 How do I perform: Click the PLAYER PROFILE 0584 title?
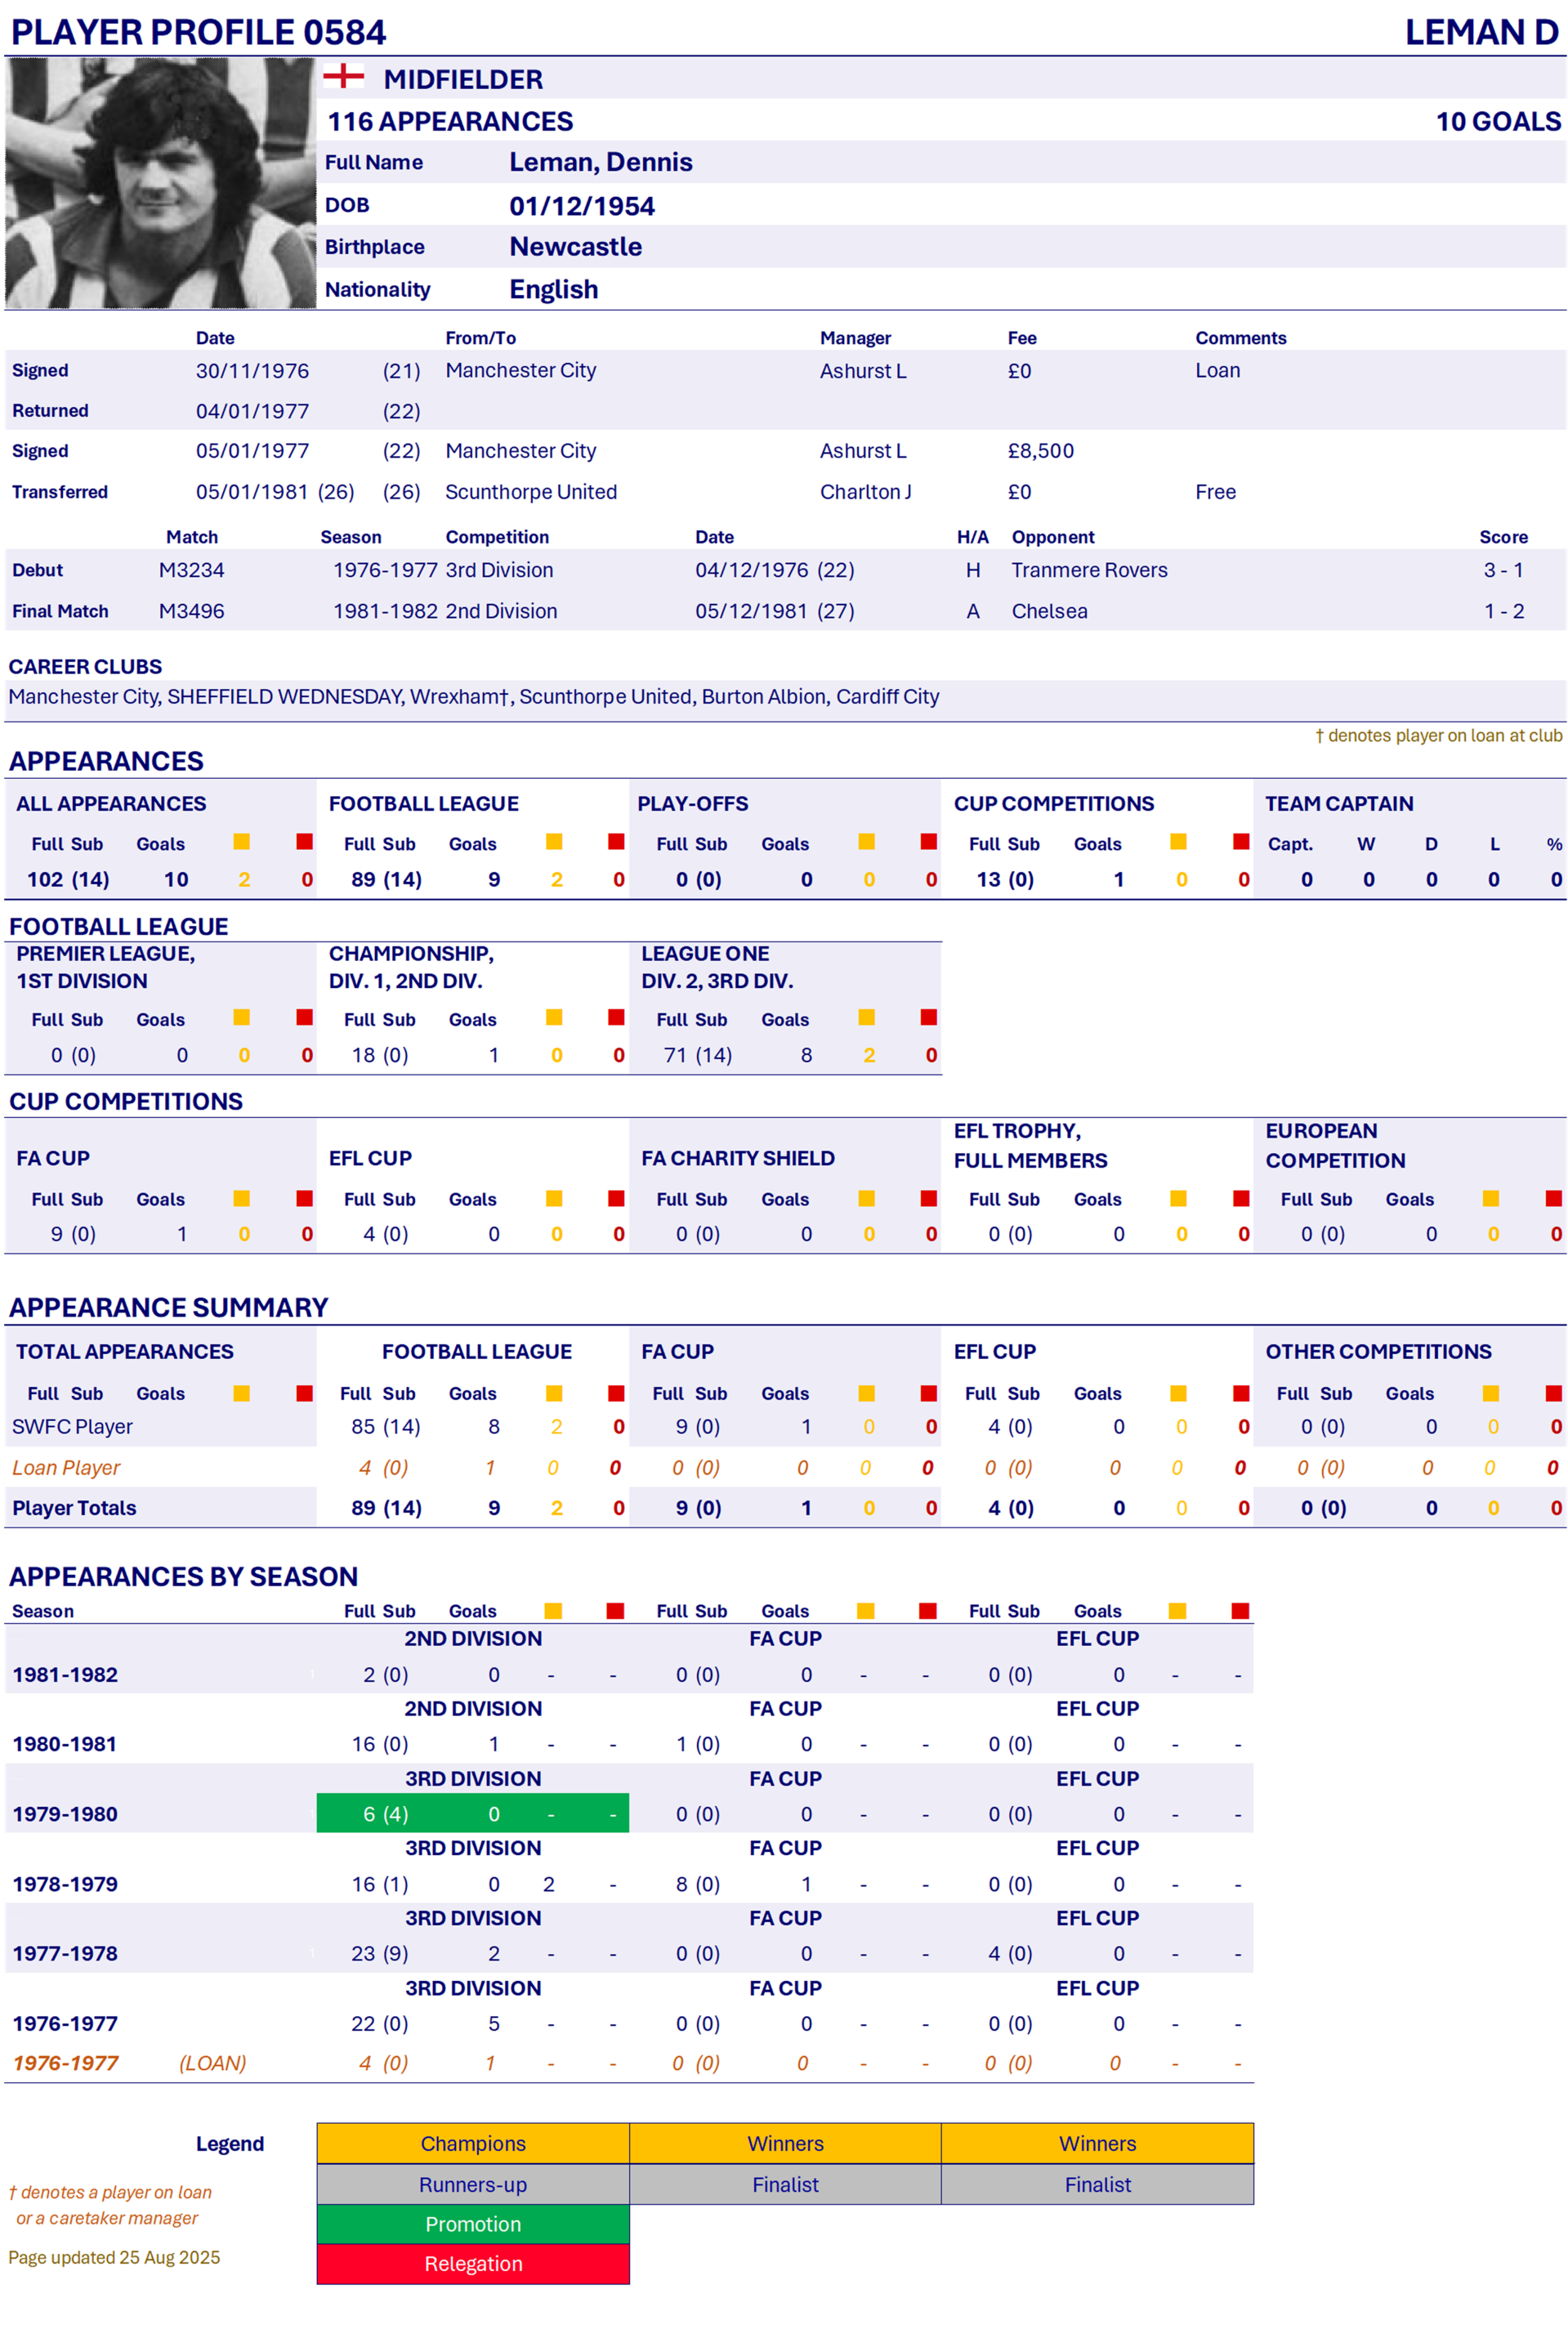198,32
